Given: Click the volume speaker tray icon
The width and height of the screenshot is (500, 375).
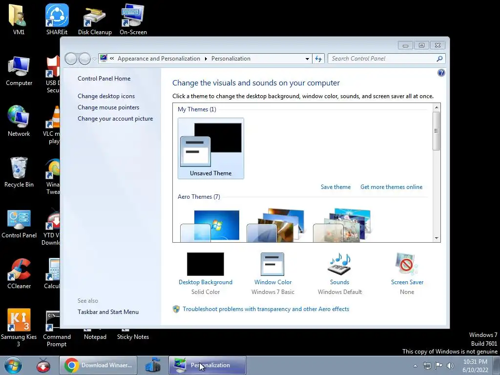Looking at the screenshot, I should click(450, 365).
